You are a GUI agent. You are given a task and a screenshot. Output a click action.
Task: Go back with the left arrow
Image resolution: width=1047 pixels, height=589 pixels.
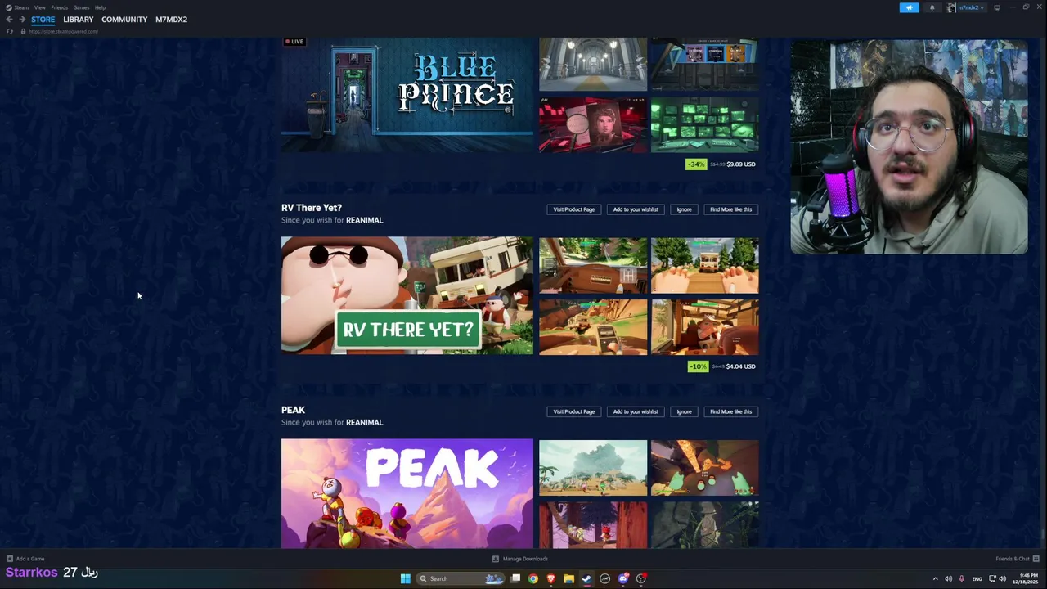[x=10, y=20]
